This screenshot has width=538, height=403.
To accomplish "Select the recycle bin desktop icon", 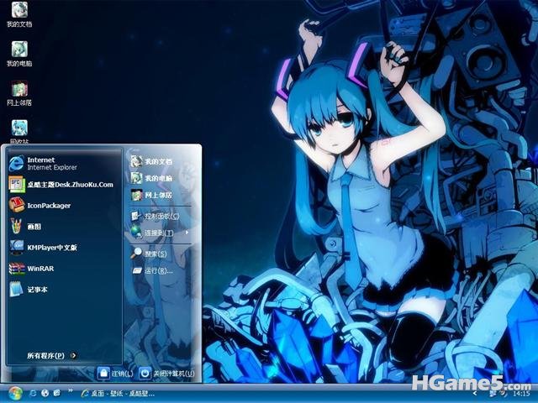I will coord(19,131).
